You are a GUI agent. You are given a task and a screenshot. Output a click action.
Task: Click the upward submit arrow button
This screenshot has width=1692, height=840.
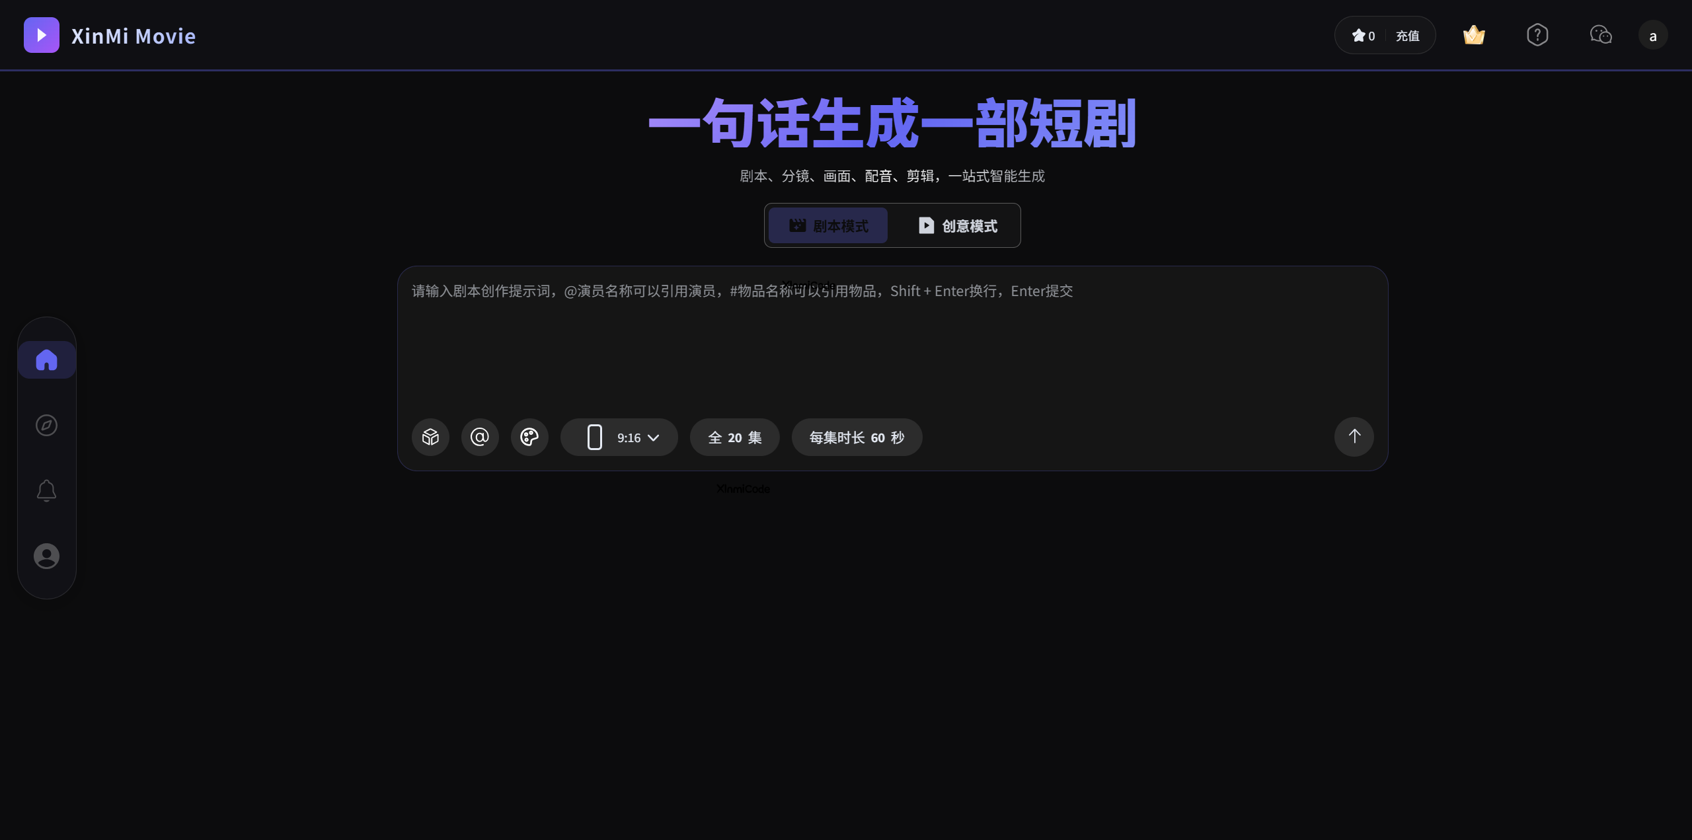pyautogui.click(x=1353, y=437)
